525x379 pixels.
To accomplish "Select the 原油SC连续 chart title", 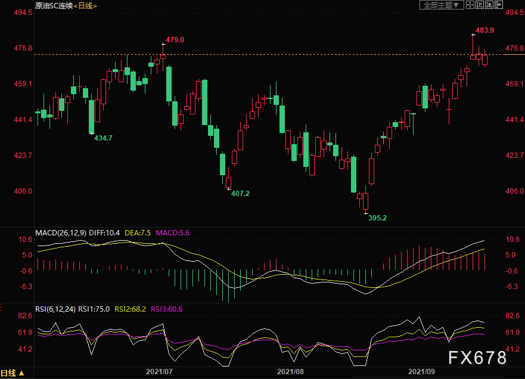I will click(54, 6).
